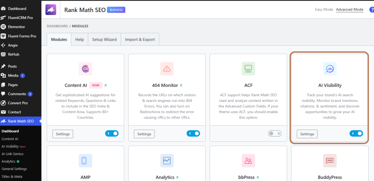Click the Pages sidebar icon

coord(3,85)
